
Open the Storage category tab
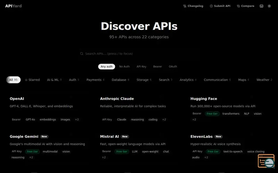click(x=144, y=80)
